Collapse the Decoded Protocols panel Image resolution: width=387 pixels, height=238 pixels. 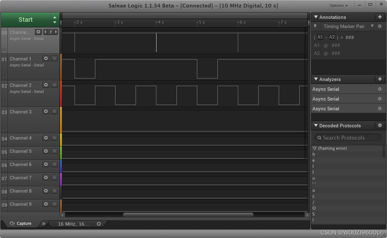point(316,125)
